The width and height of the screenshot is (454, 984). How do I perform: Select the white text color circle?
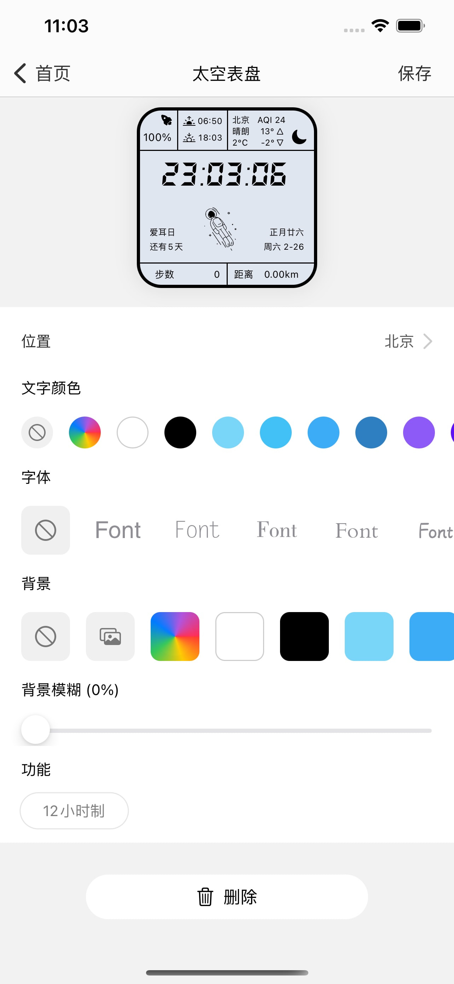[133, 432]
